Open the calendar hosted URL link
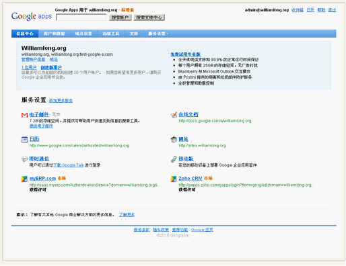This screenshot has width=346, height=266. coord(79,146)
